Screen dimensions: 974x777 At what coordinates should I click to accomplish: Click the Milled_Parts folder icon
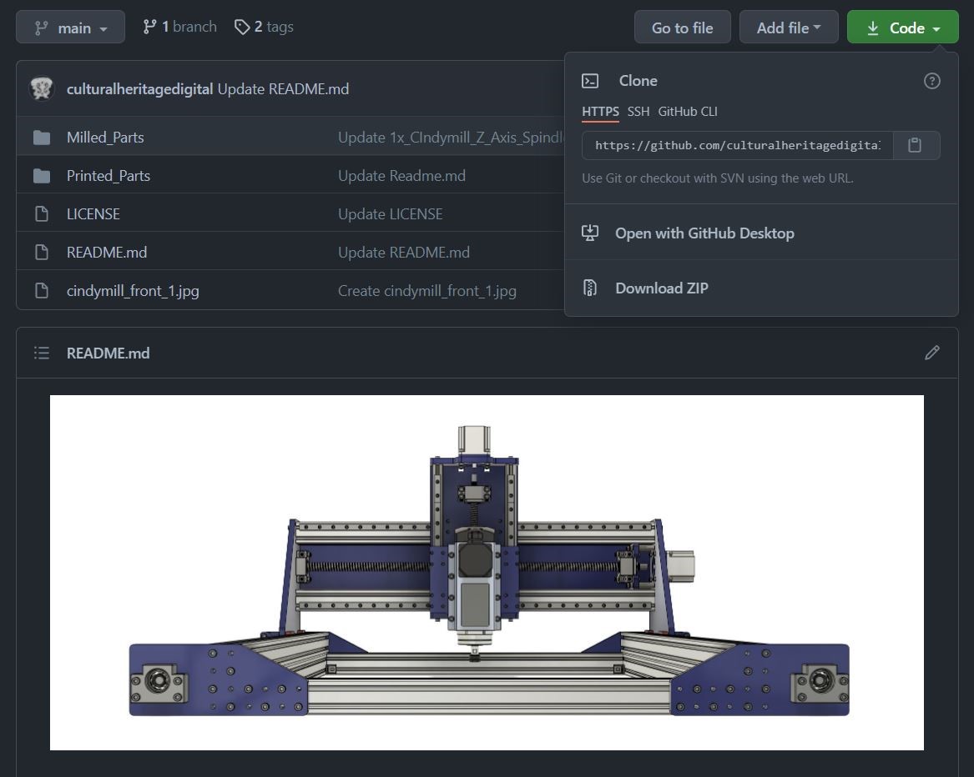(42, 138)
